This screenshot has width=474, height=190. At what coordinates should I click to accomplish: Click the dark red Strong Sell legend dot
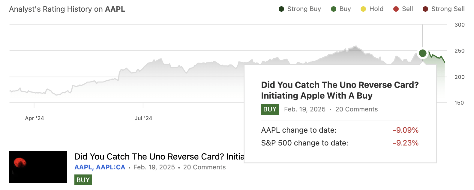coord(426,9)
